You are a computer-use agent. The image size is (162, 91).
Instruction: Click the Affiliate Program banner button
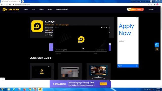point(136,9)
